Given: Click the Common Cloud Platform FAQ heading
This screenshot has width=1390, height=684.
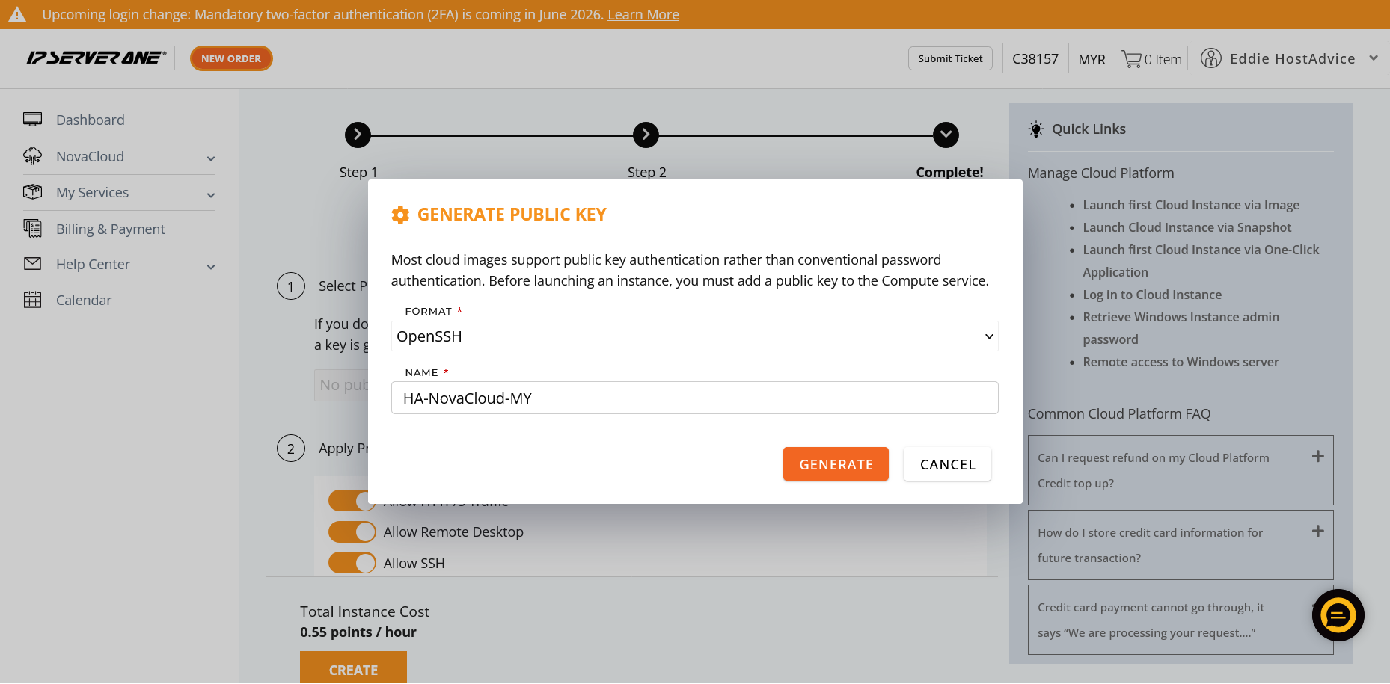Looking at the screenshot, I should coord(1118,413).
